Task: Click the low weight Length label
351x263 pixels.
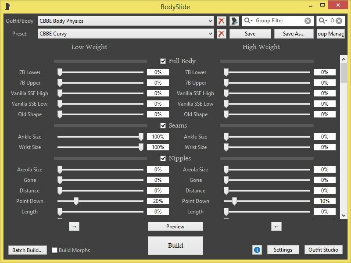Action: coord(29,212)
